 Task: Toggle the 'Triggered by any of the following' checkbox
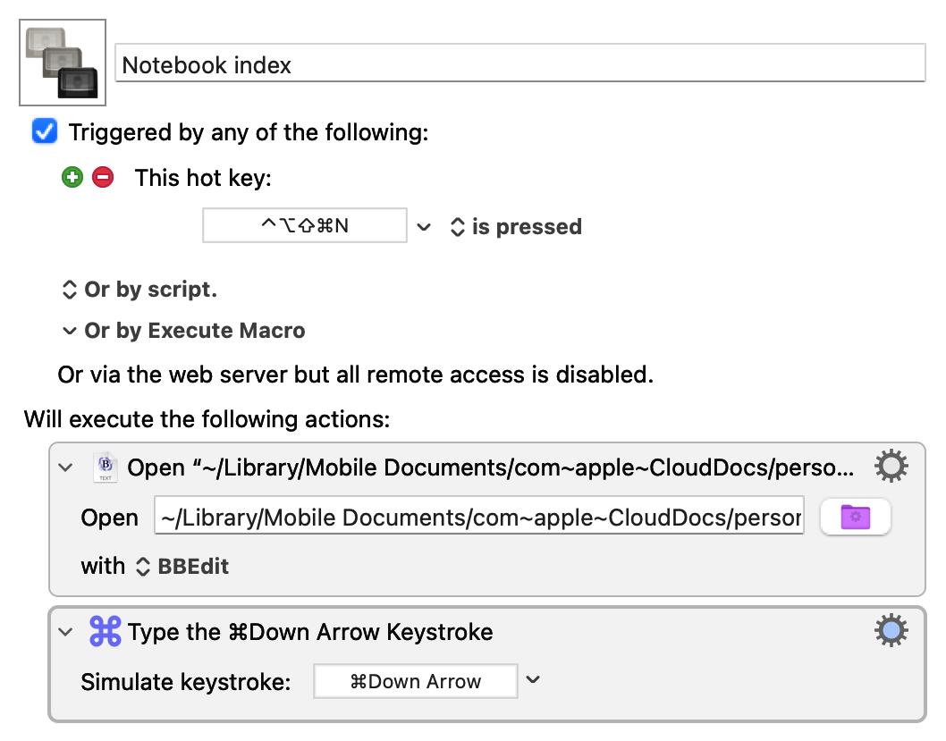click(x=44, y=132)
